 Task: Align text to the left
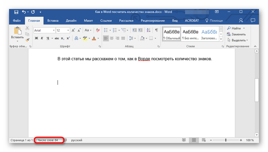tap(106, 38)
